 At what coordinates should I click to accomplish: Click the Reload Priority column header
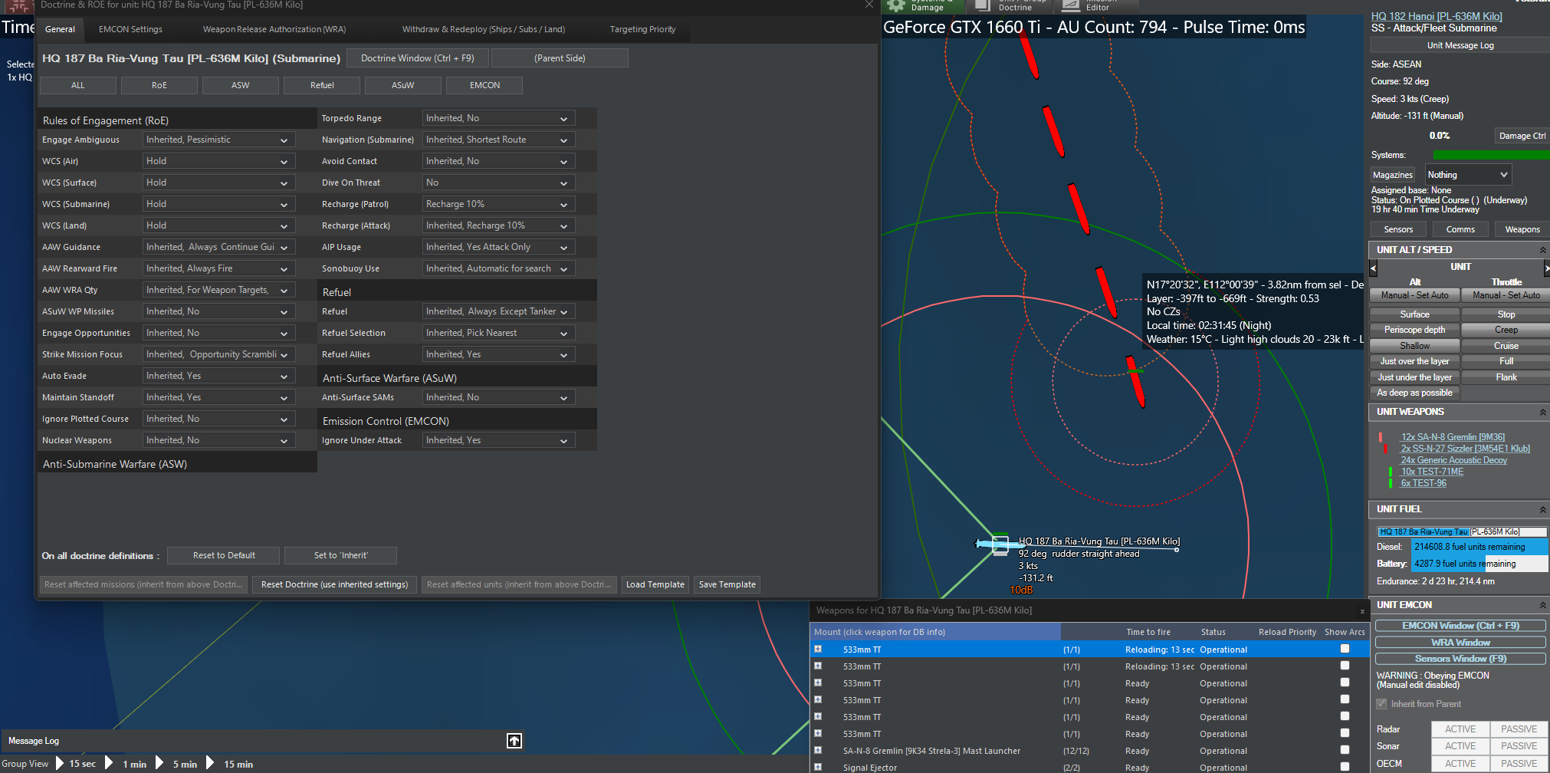pyautogui.click(x=1287, y=632)
